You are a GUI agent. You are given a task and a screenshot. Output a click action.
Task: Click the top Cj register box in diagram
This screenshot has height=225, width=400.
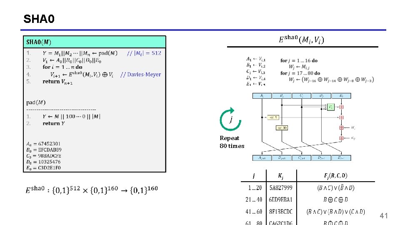[302, 96]
